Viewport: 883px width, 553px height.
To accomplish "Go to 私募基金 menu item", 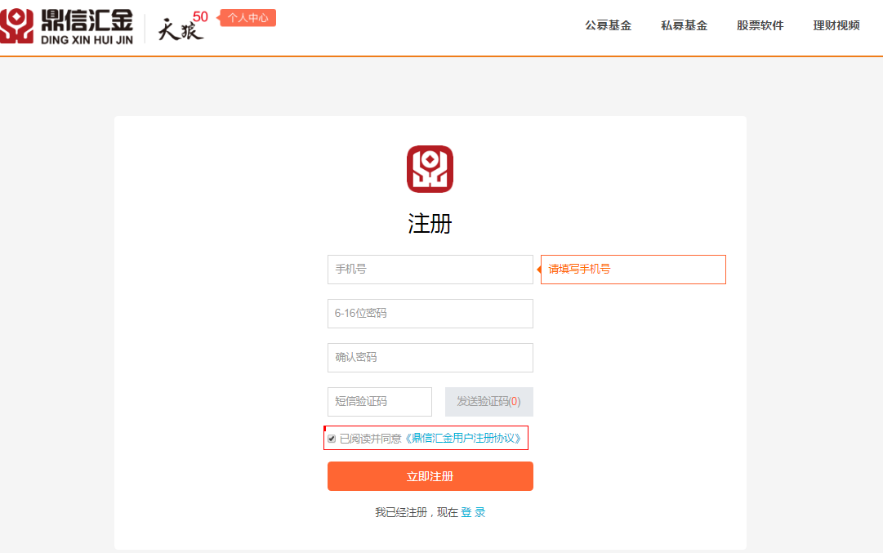I will point(685,25).
